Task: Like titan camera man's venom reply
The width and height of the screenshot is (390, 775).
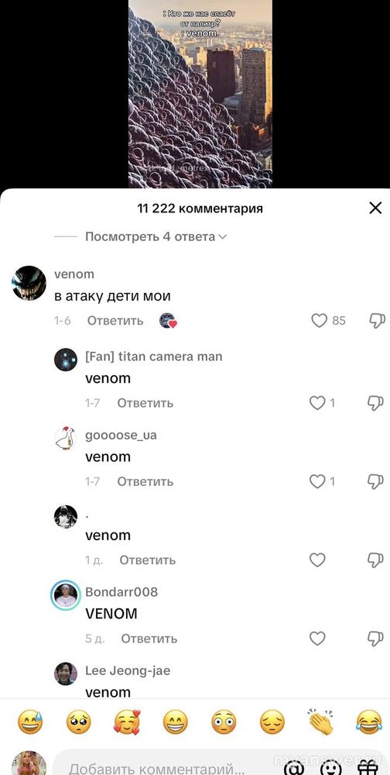Action: (317, 403)
